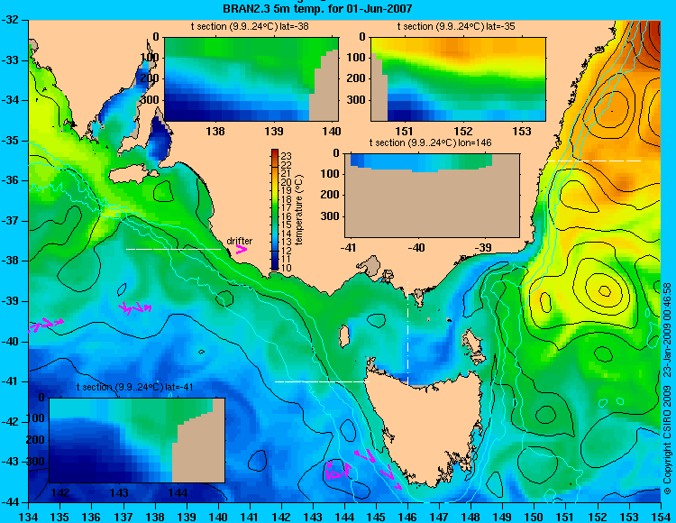
Task: Click the BRAN2.3 5m temp title text
Action: pos(317,8)
